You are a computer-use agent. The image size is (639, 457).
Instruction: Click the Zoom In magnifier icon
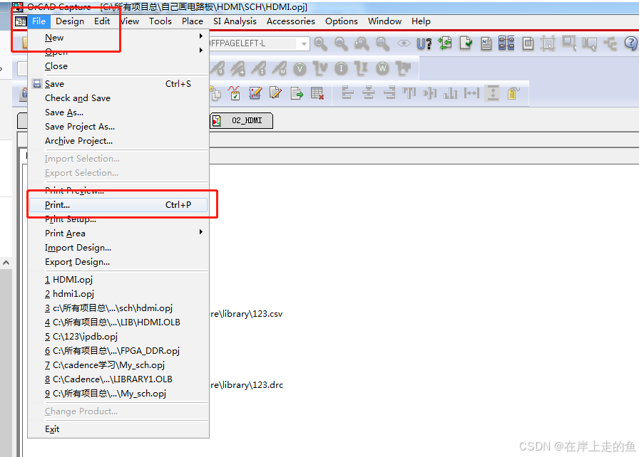[x=321, y=43]
